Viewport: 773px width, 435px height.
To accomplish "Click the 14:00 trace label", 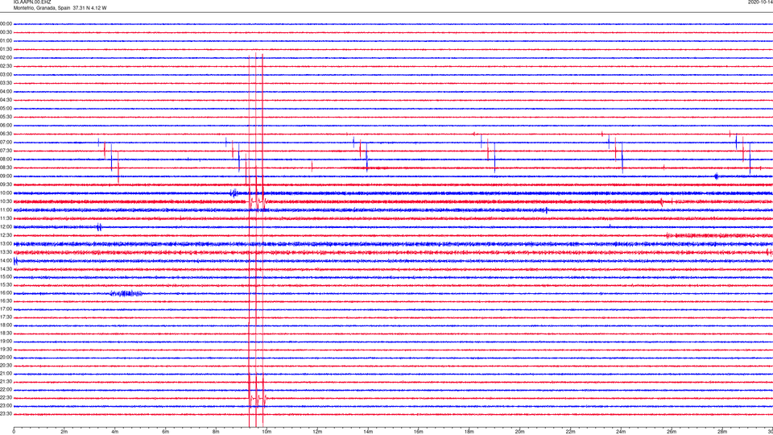I will point(6,260).
